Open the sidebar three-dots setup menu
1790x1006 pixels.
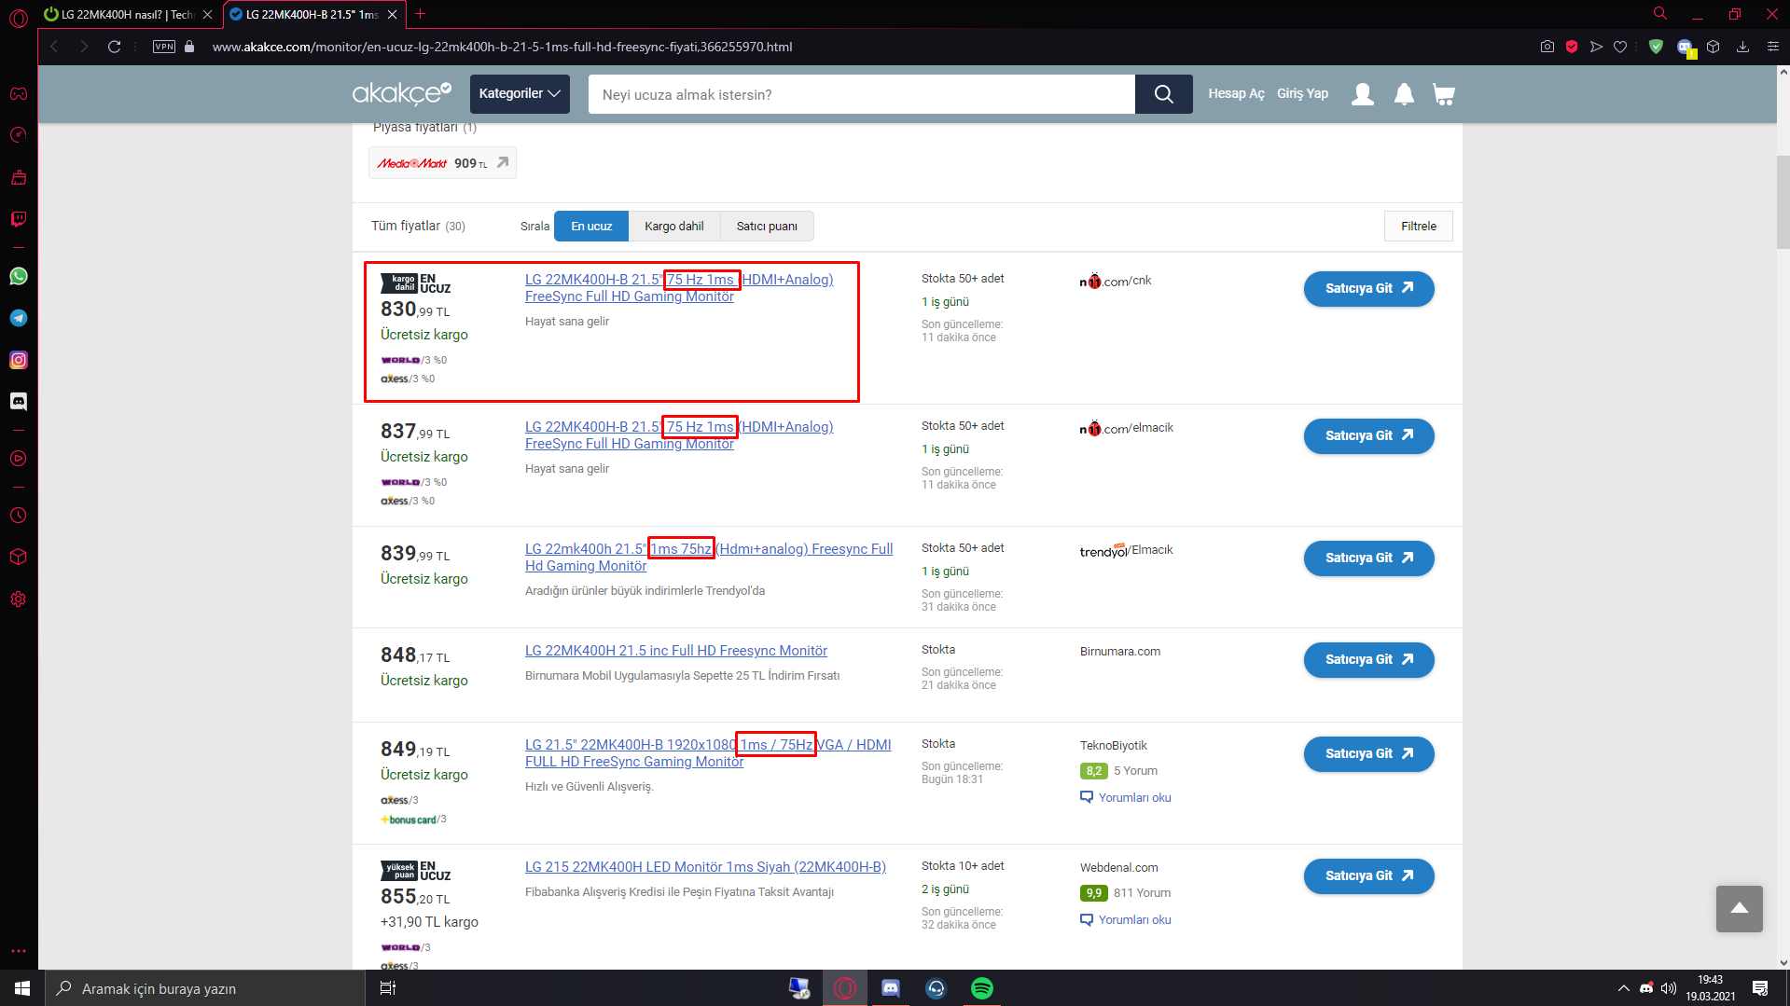[19, 951]
